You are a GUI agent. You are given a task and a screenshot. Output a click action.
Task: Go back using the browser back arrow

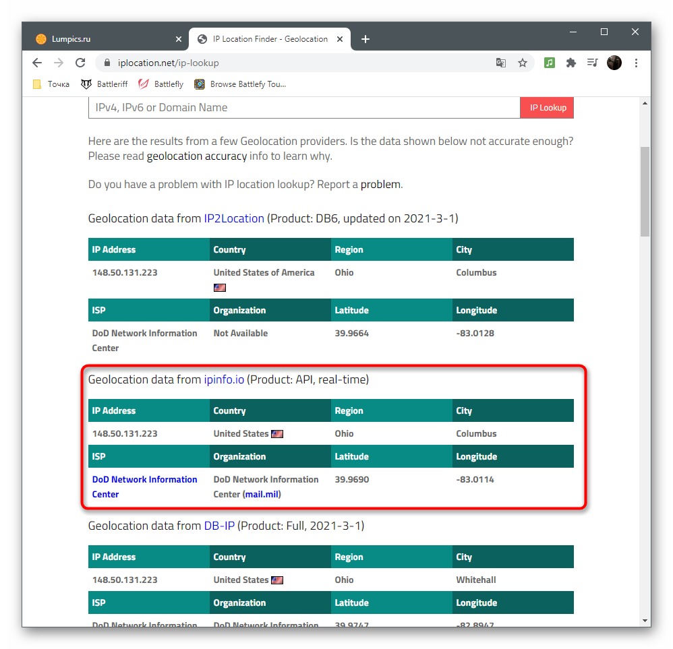[37, 63]
